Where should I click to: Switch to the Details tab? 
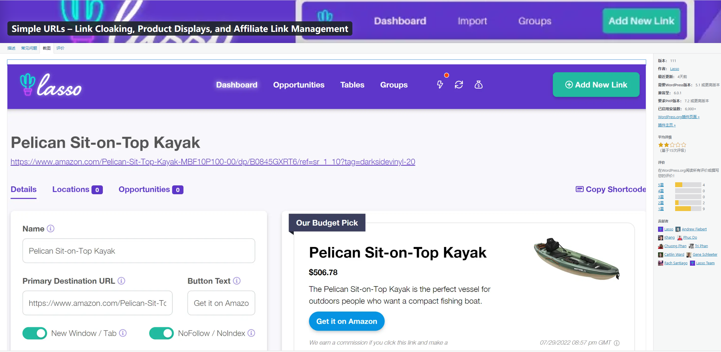tap(24, 189)
